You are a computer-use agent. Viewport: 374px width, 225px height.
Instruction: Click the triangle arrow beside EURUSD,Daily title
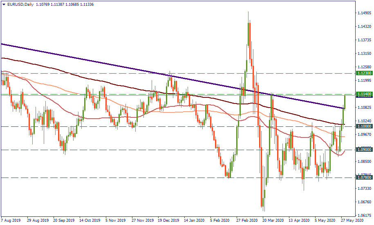tap(4, 4)
